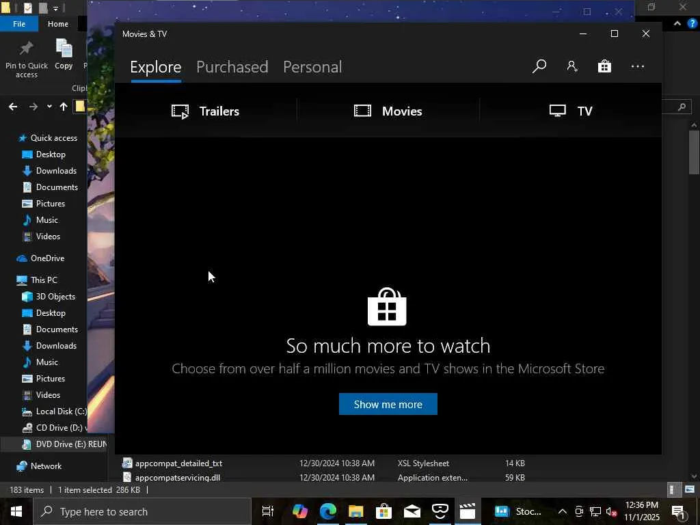Switch to details view in status bar

(x=673, y=489)
